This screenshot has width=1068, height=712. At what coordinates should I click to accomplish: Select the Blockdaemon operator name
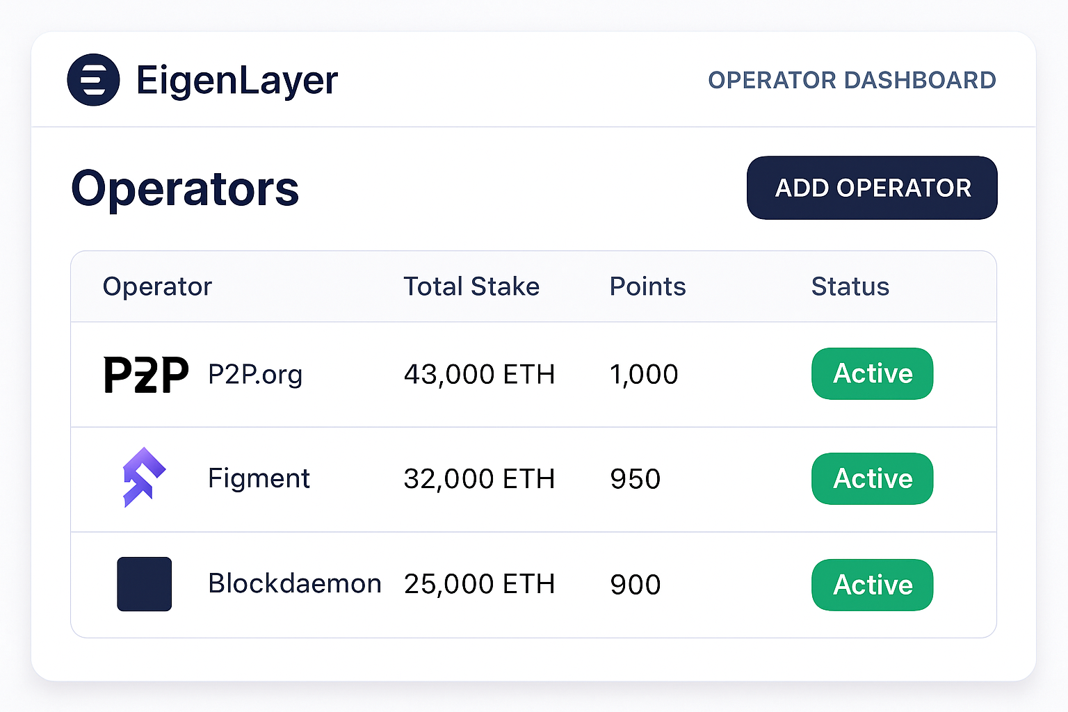(x=294, y=584)
